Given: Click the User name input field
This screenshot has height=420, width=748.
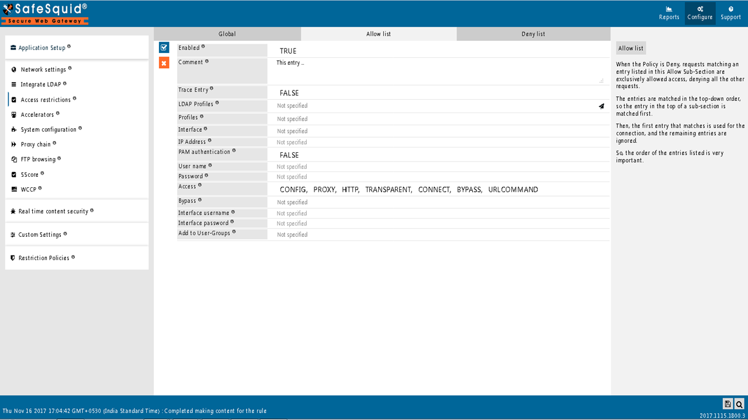Looking at the screenshot, I should tap(438, 167).
